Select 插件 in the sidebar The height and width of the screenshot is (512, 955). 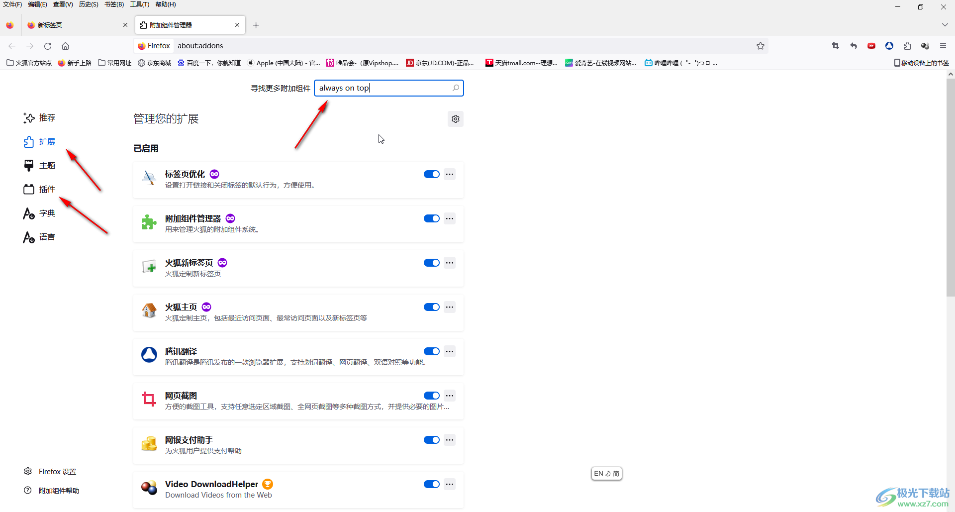(x=39, y=190)
